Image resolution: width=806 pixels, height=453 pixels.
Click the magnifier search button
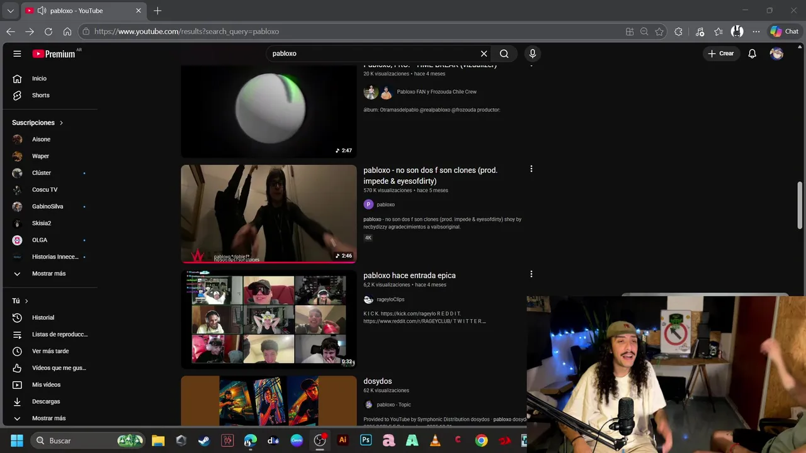tap(504, 53)
